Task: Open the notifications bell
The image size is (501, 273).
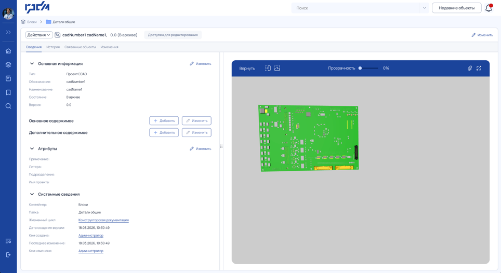Action: 489,8
